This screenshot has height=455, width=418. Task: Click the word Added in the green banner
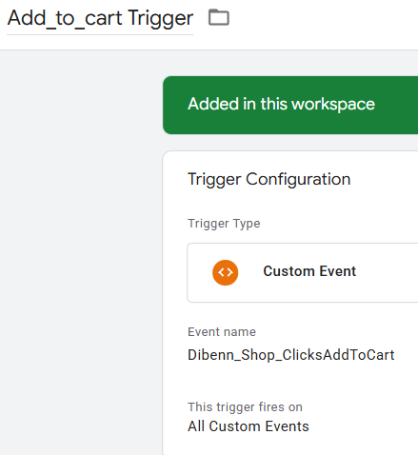[213, 104]
